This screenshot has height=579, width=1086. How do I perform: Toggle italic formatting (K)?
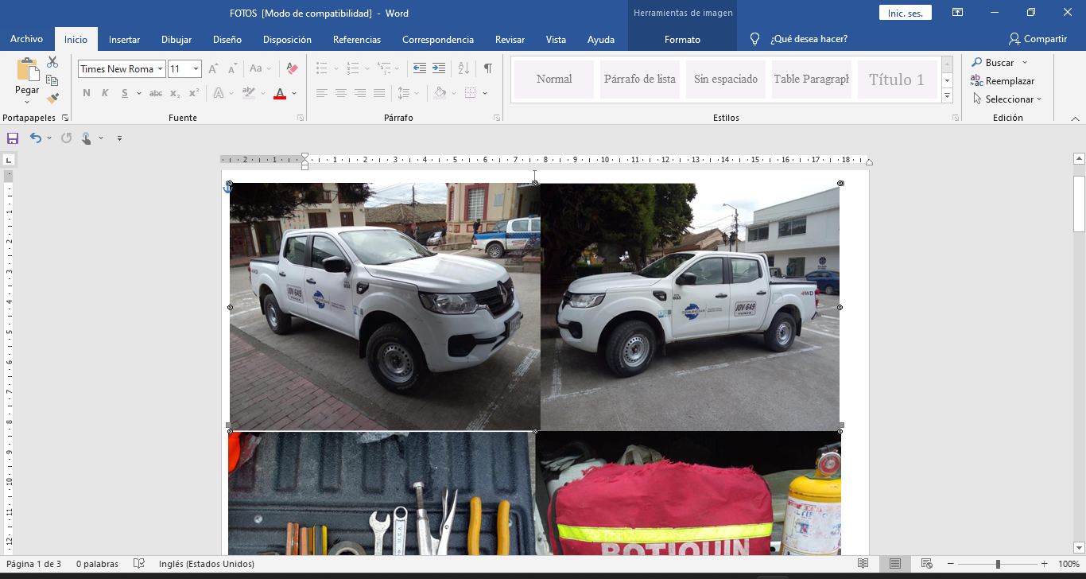(x=105, y=93)
